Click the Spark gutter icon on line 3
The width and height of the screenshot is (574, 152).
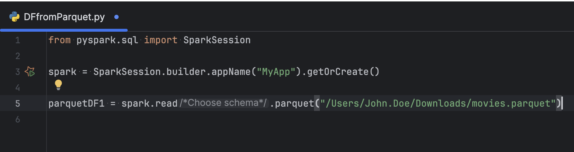click(x=30, y=72)
